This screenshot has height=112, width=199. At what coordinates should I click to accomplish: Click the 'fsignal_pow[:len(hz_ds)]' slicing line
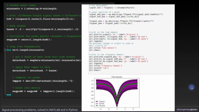(x=111, y=23)
